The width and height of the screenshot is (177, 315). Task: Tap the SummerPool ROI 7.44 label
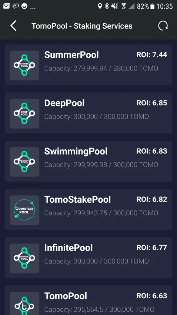click(x=152, y=54)
